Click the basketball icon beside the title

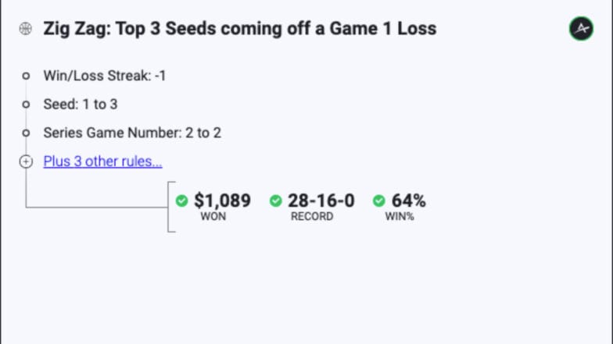pos(25,28)
